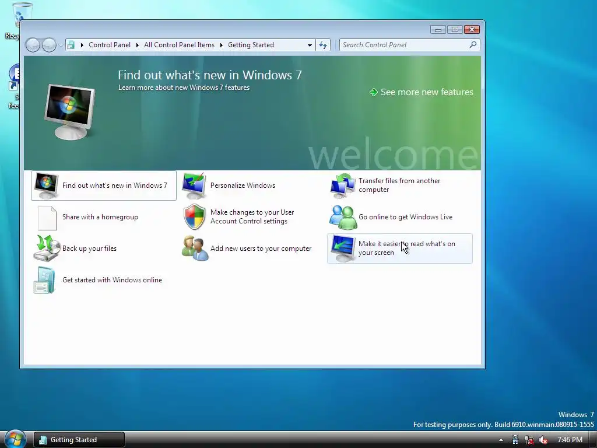The image size is (597, 448).
Task: Click the large welcome banner monitor image
Action: [x=70, y=111]
